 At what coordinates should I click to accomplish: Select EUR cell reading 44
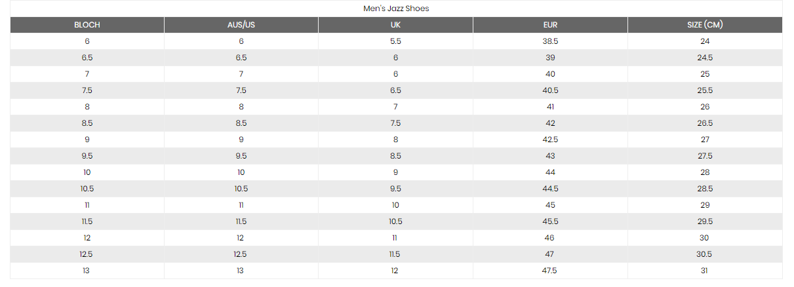[550, 172]
